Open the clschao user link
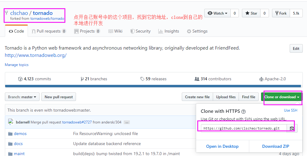This screenshot has width=307, height=156. (x=19, y=13)
